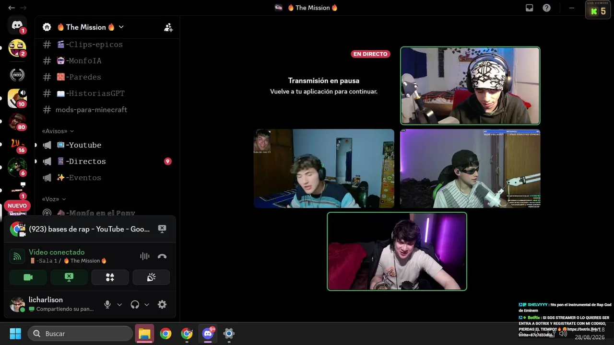Open the server icon with 6 notifications

click(17, 168)
